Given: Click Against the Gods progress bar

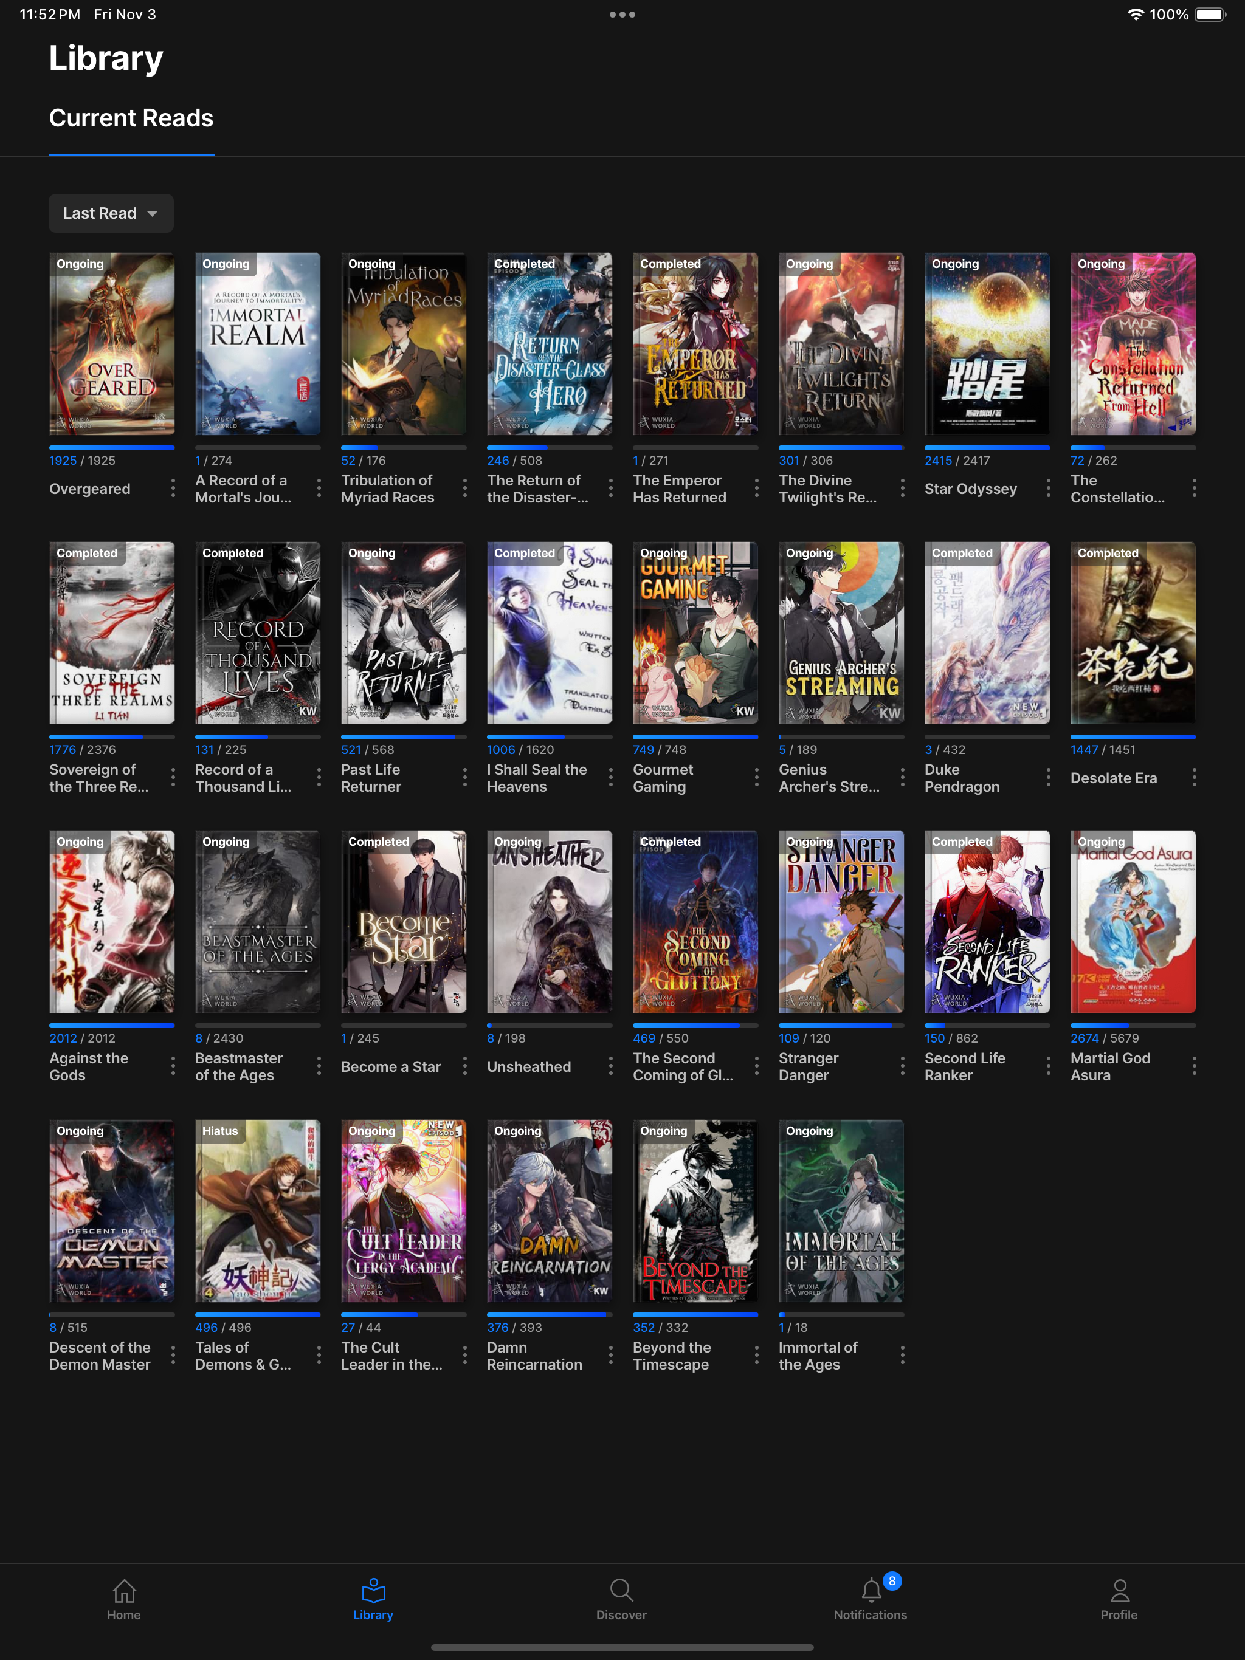Looking at the screenshot, I should (112, 1025).
